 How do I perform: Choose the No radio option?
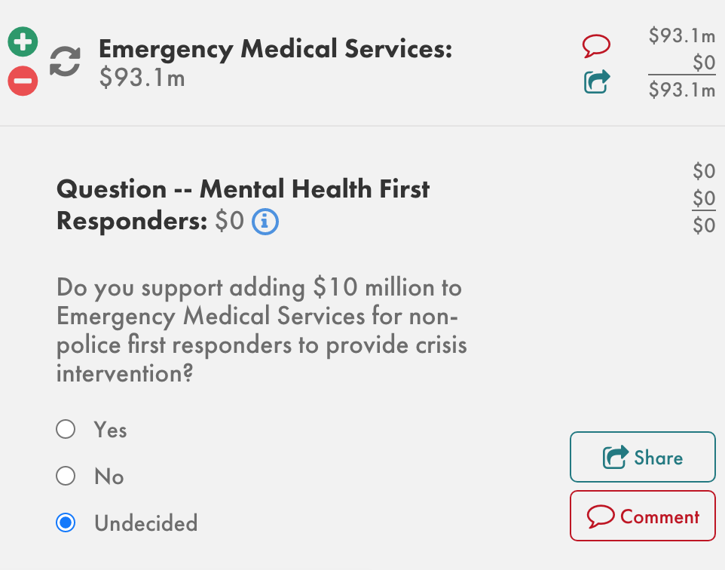[x=66, y=476]
